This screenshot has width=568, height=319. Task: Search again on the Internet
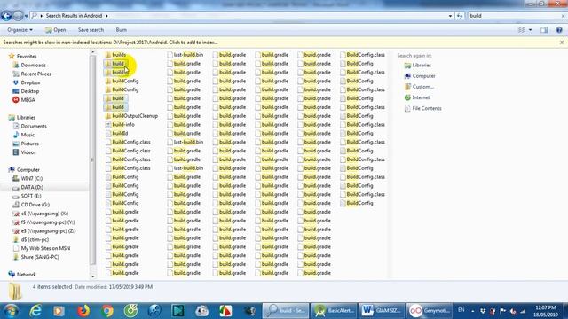[421, 97]
